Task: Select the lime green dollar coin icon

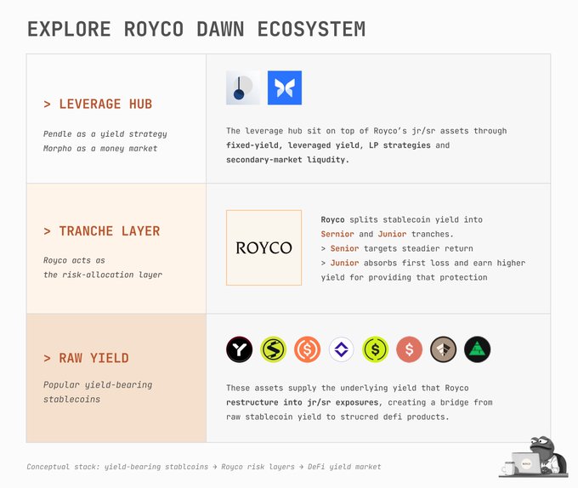Action: click(375, 349)
